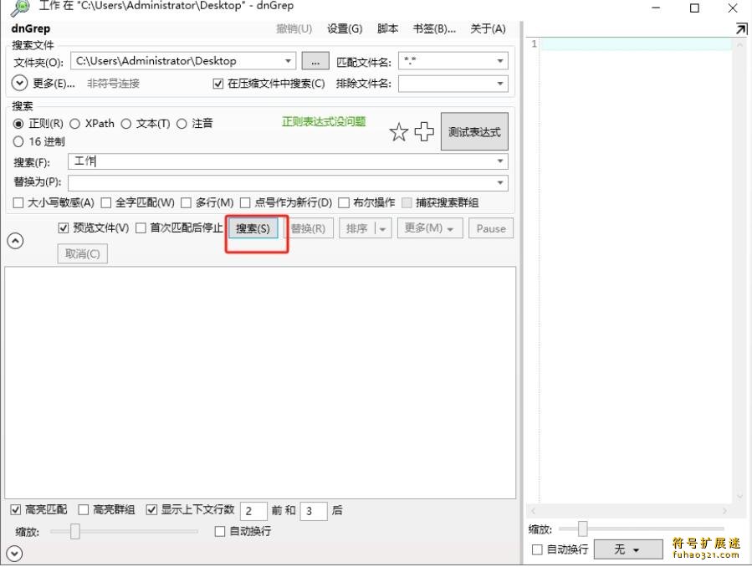Enable the 大小写敏感(A) checkbox
Image resolution: width=752 pixels, height=567 pixels.
click(x=17, y=202)
